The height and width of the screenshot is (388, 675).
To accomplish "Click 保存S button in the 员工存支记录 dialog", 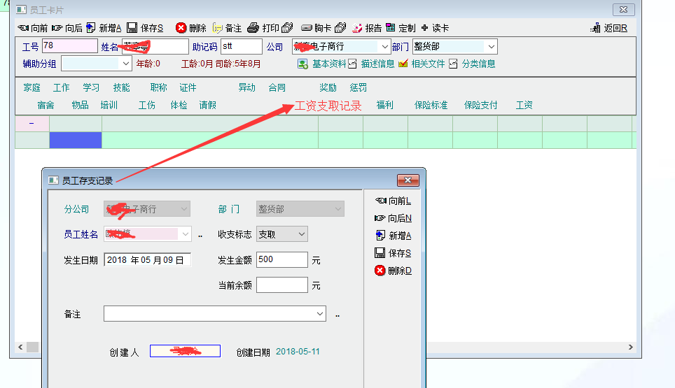I will coord(394,253).
